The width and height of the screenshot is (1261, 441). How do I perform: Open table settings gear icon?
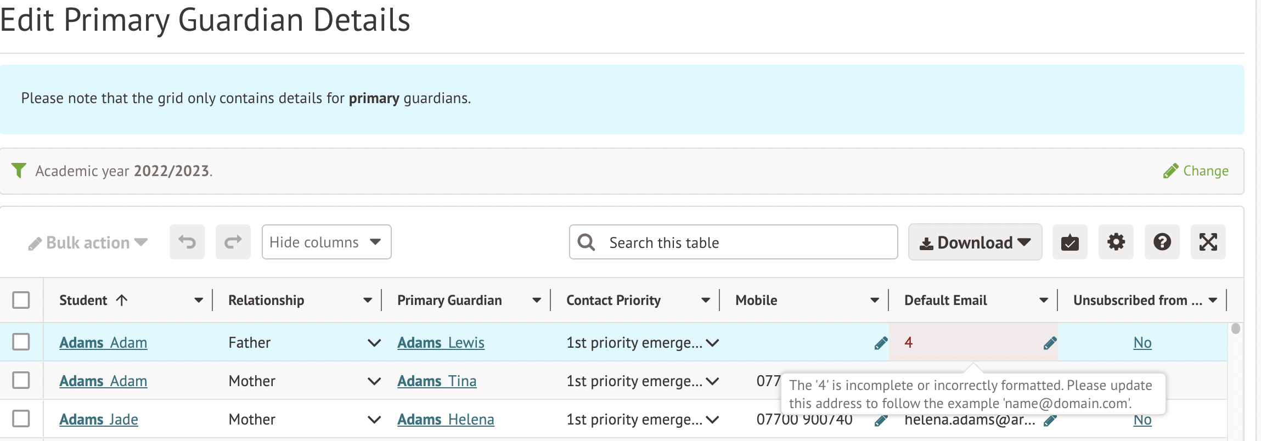pos(1116,242)
